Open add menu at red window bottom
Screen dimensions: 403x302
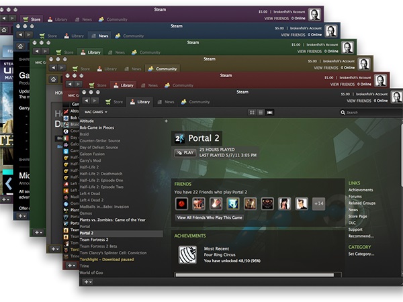[x=71, y=265]
